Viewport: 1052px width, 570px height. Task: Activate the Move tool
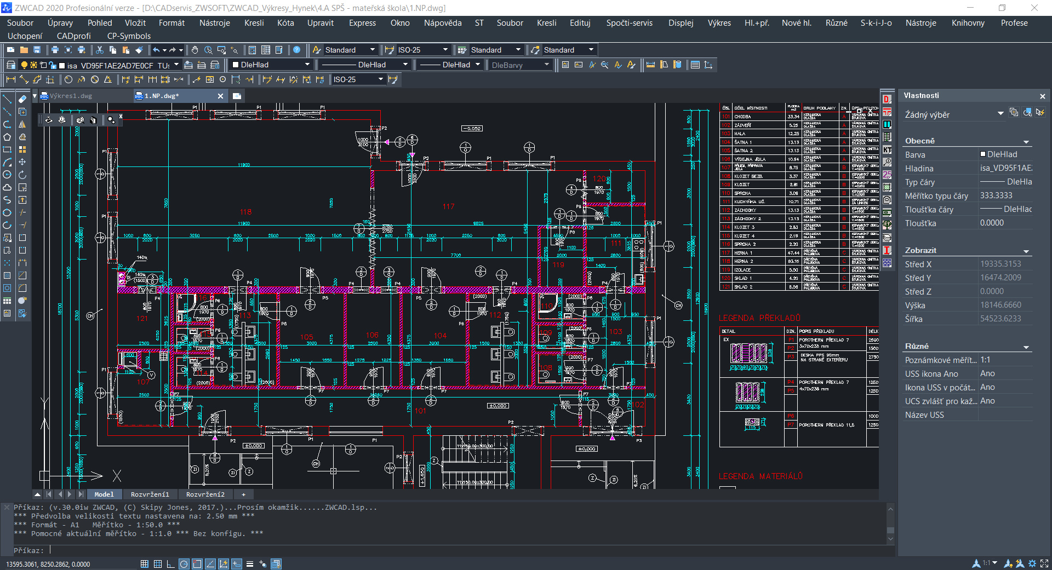[x=22, y=162]
